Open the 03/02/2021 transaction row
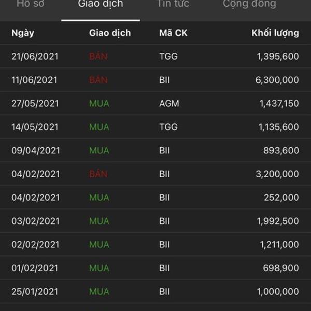The height and width of the screenshot is (311, 311). click(x=155, y=221)
